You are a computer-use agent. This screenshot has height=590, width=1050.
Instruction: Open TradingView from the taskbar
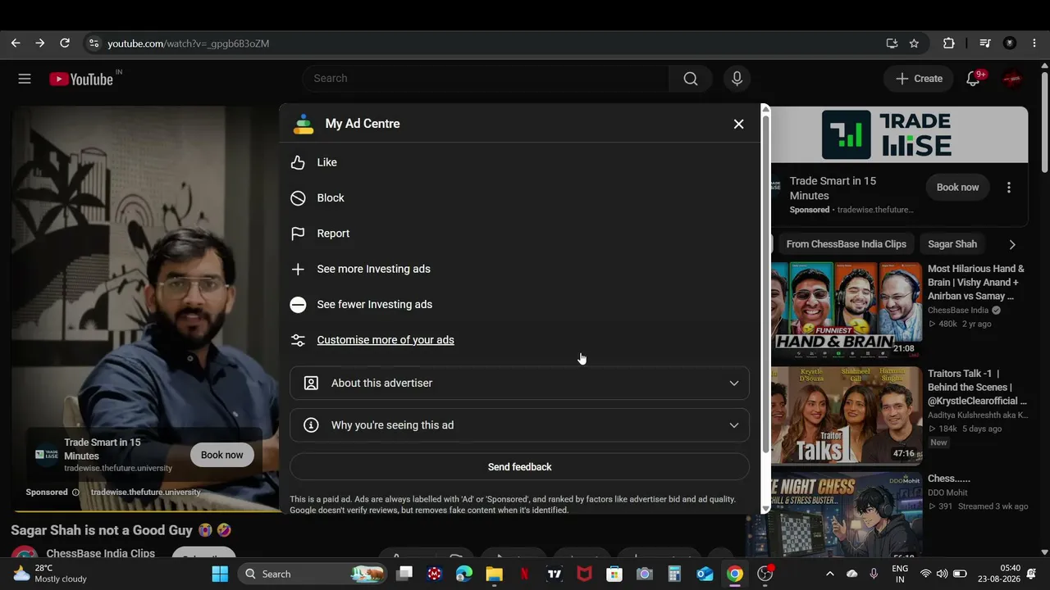[555, 574]
